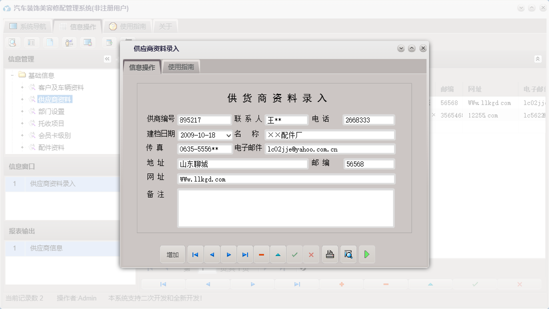Collapse the 信息管理 sidebar panel
This screenshot has height=309, width=549.
107,58
